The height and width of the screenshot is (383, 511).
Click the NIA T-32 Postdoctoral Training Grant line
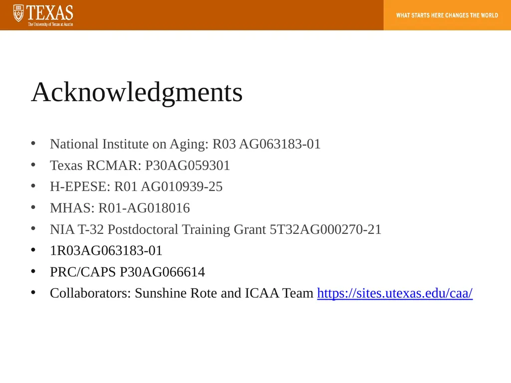tap(216, 229)
